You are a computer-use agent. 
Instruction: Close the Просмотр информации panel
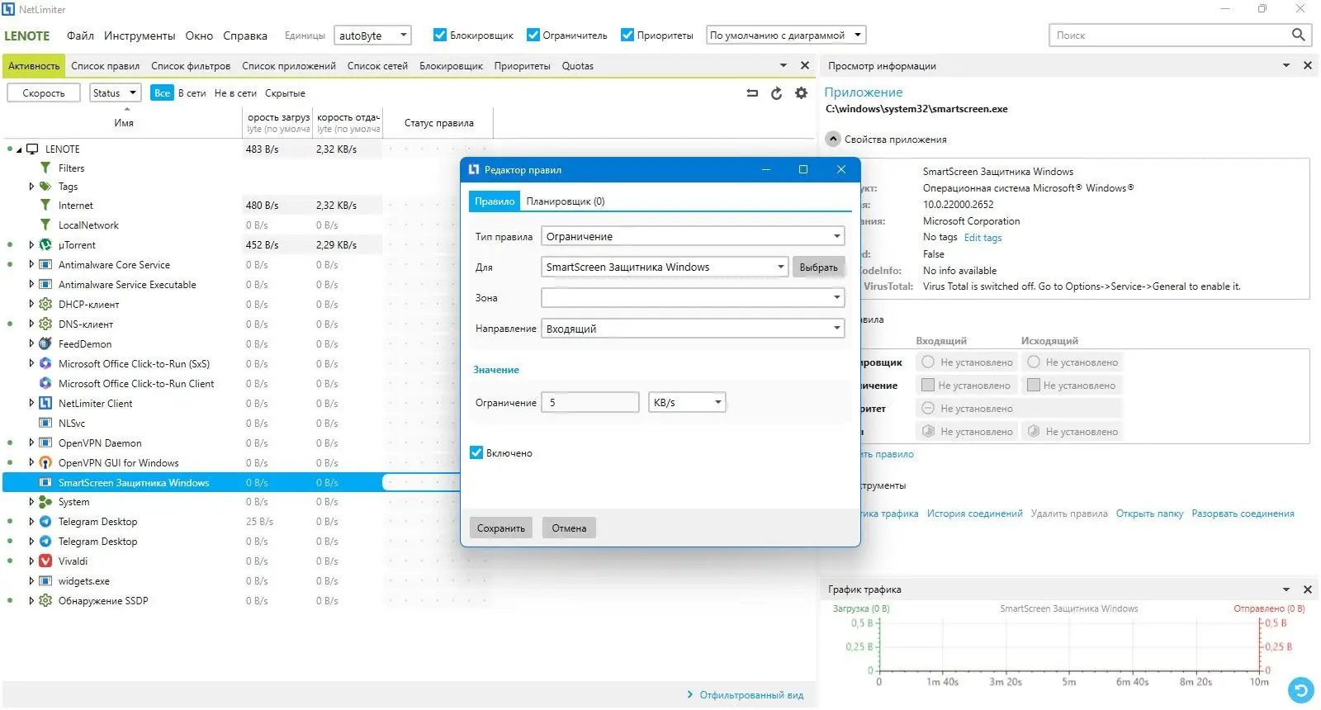click(1307, 65)
